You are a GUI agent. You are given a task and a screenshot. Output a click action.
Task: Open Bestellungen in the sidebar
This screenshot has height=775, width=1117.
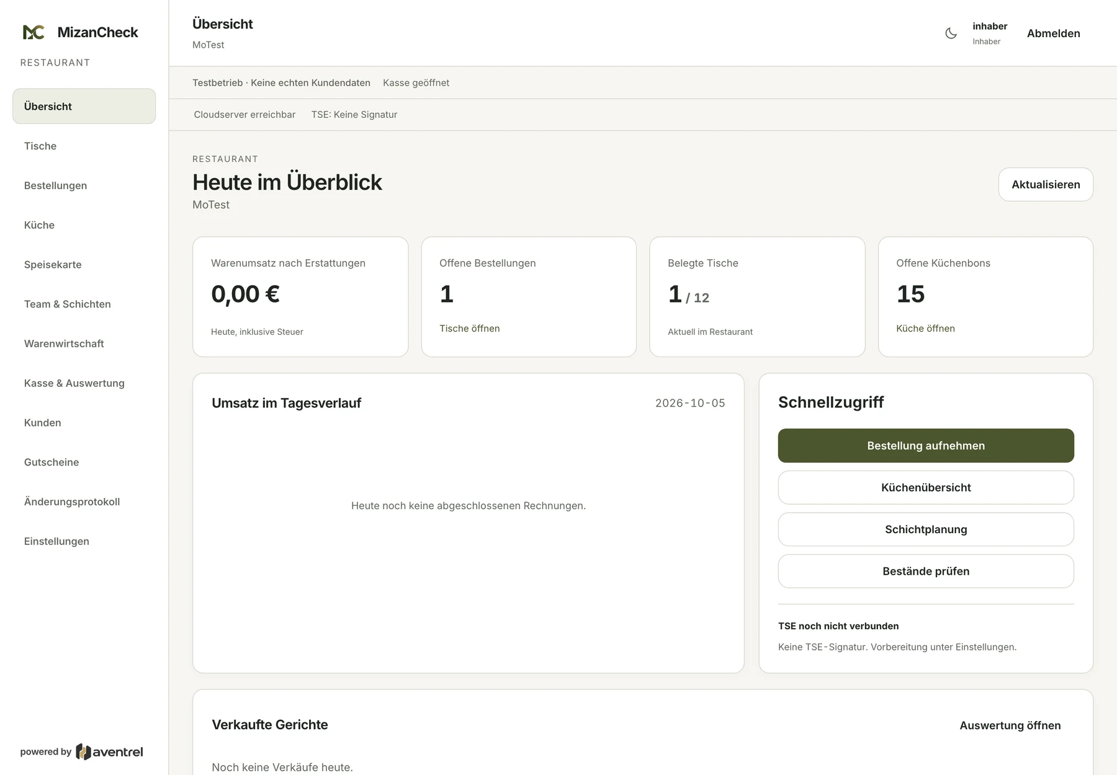tap(84, 185)
